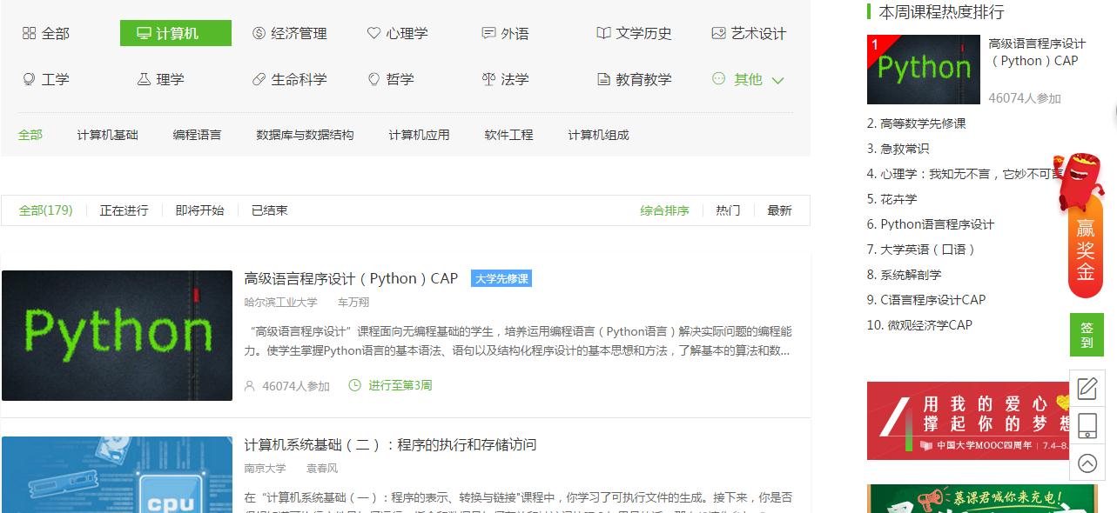Click the 文学历史 open book icon

(603, 33)
